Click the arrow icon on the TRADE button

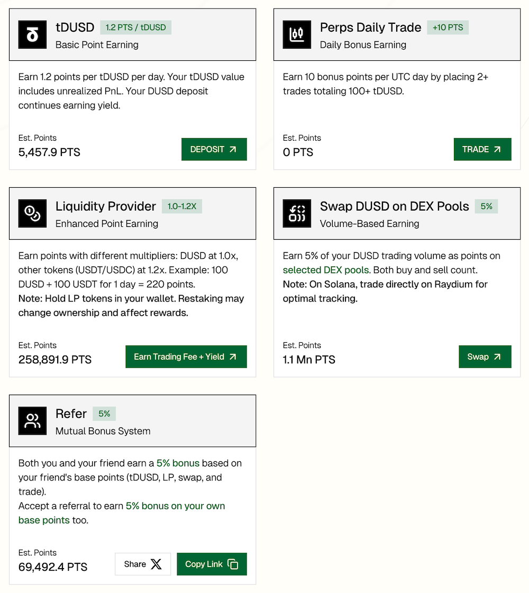click(x=497, y=149)
